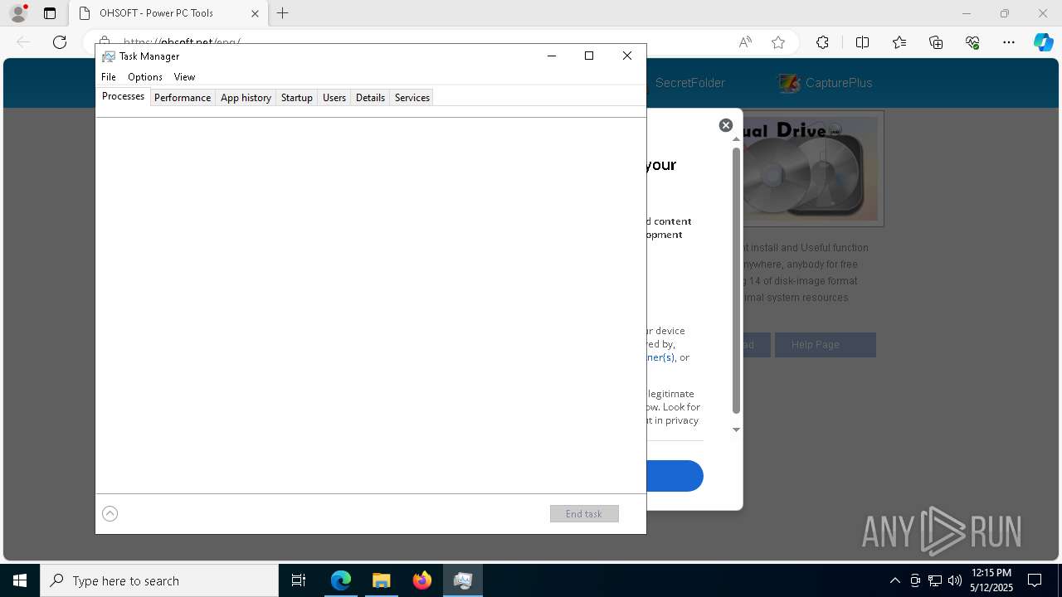Click the taskbar search box
Image resolution: width=1062 pixels, height=597 pixels.
tap(159, 580)
